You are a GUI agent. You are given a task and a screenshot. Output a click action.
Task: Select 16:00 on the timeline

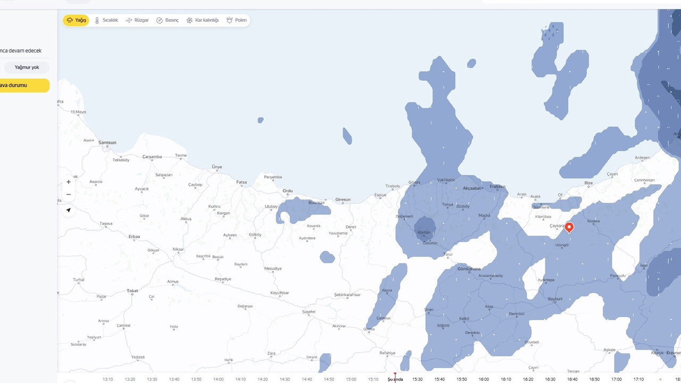(484, 379)
